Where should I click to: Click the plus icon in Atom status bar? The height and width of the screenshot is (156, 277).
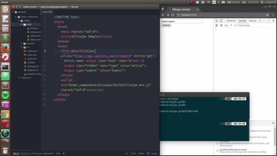point(64,153)
